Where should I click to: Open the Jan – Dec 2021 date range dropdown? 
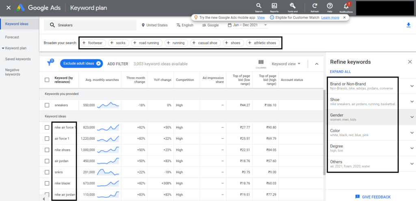click(248, 25)
